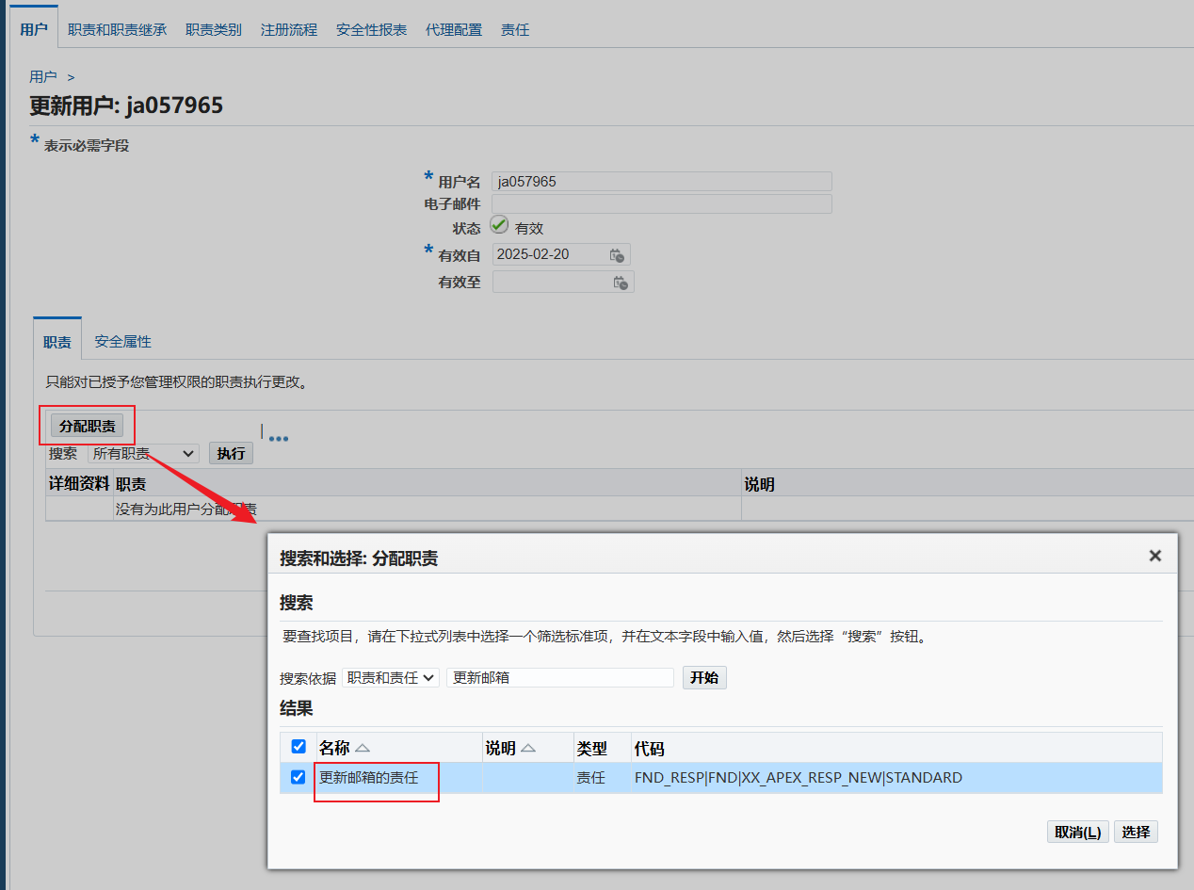Close the 搜索和选择 dialog
Screen dimensions: 1194x890
point(1155,556)
